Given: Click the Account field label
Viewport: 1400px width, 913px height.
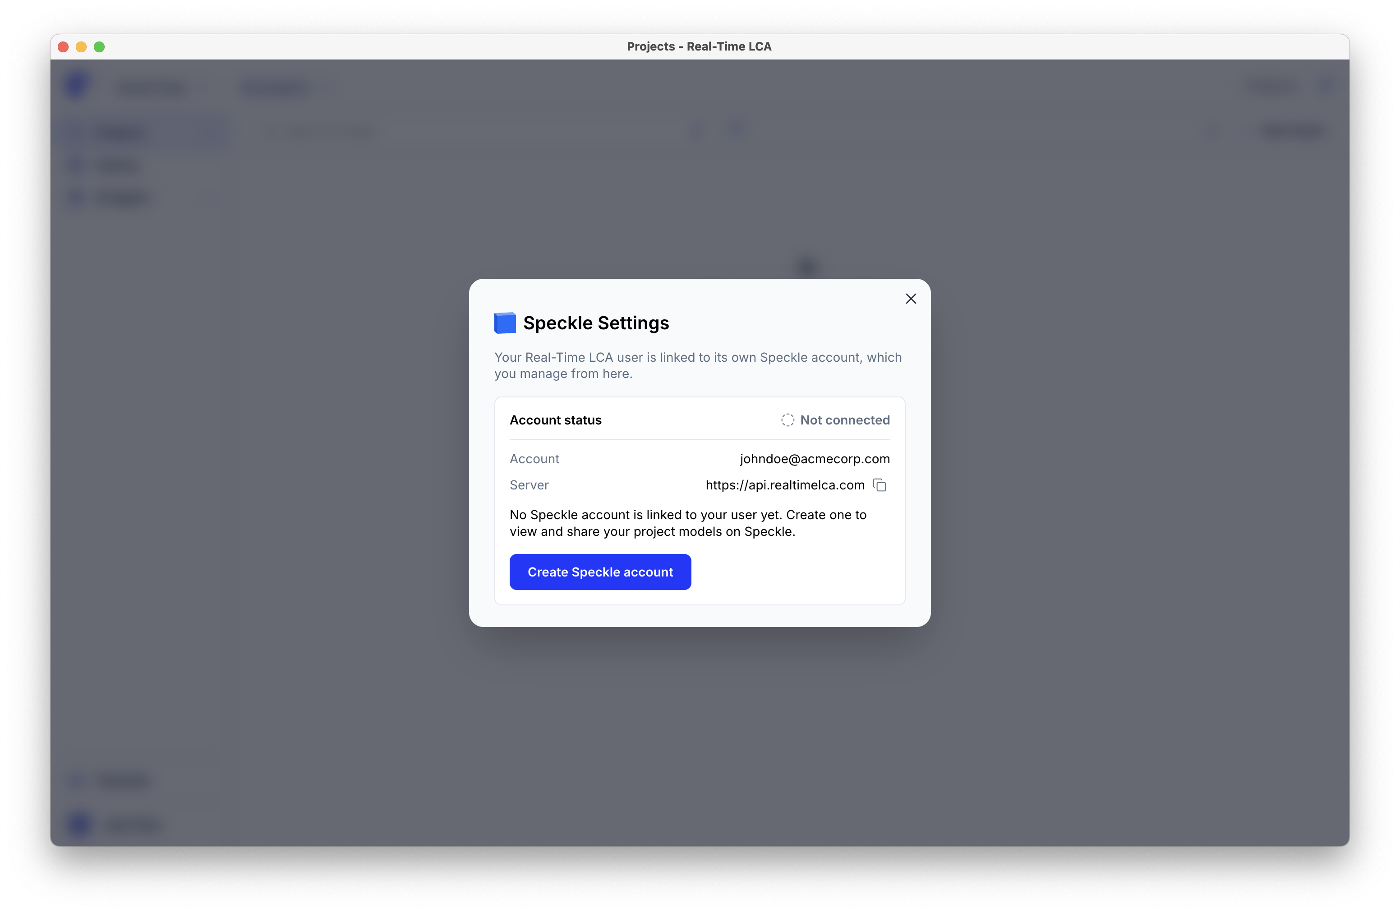Looking at the screenshot, I should [534, 459].
